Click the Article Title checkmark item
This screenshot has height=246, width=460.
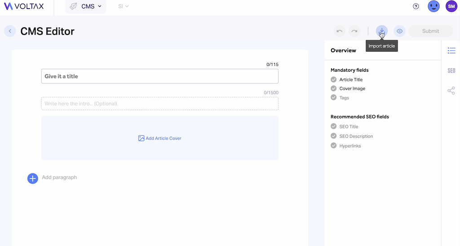346,80
